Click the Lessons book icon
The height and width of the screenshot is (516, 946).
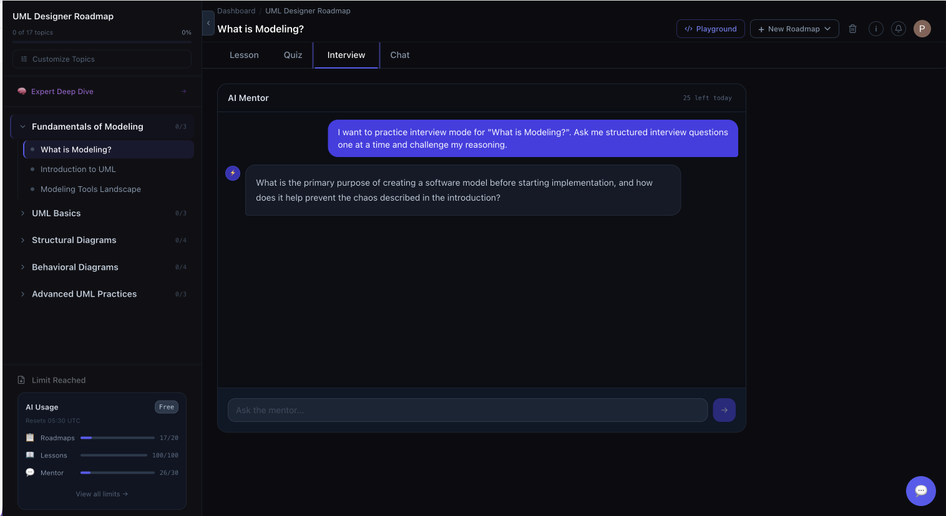tap(30, 455)
